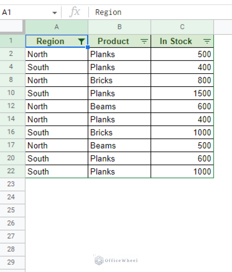Viewport: 232px width, 272px height.
Task: Expand the Region filter to change criteria
Action: 81,41
